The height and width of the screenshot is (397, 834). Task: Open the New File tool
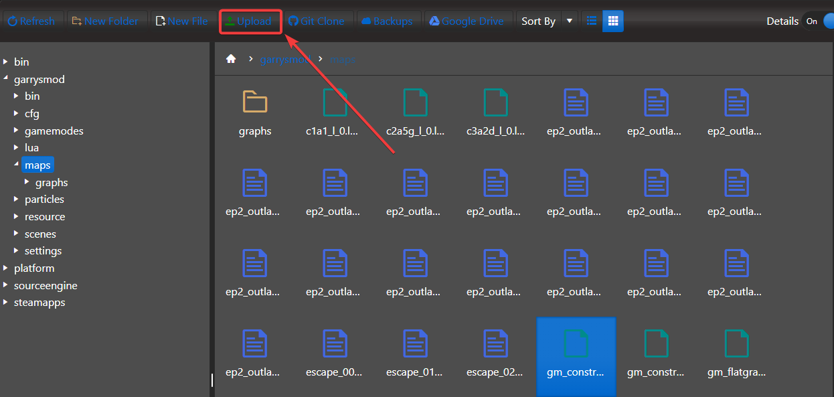(x=181, y=21)
